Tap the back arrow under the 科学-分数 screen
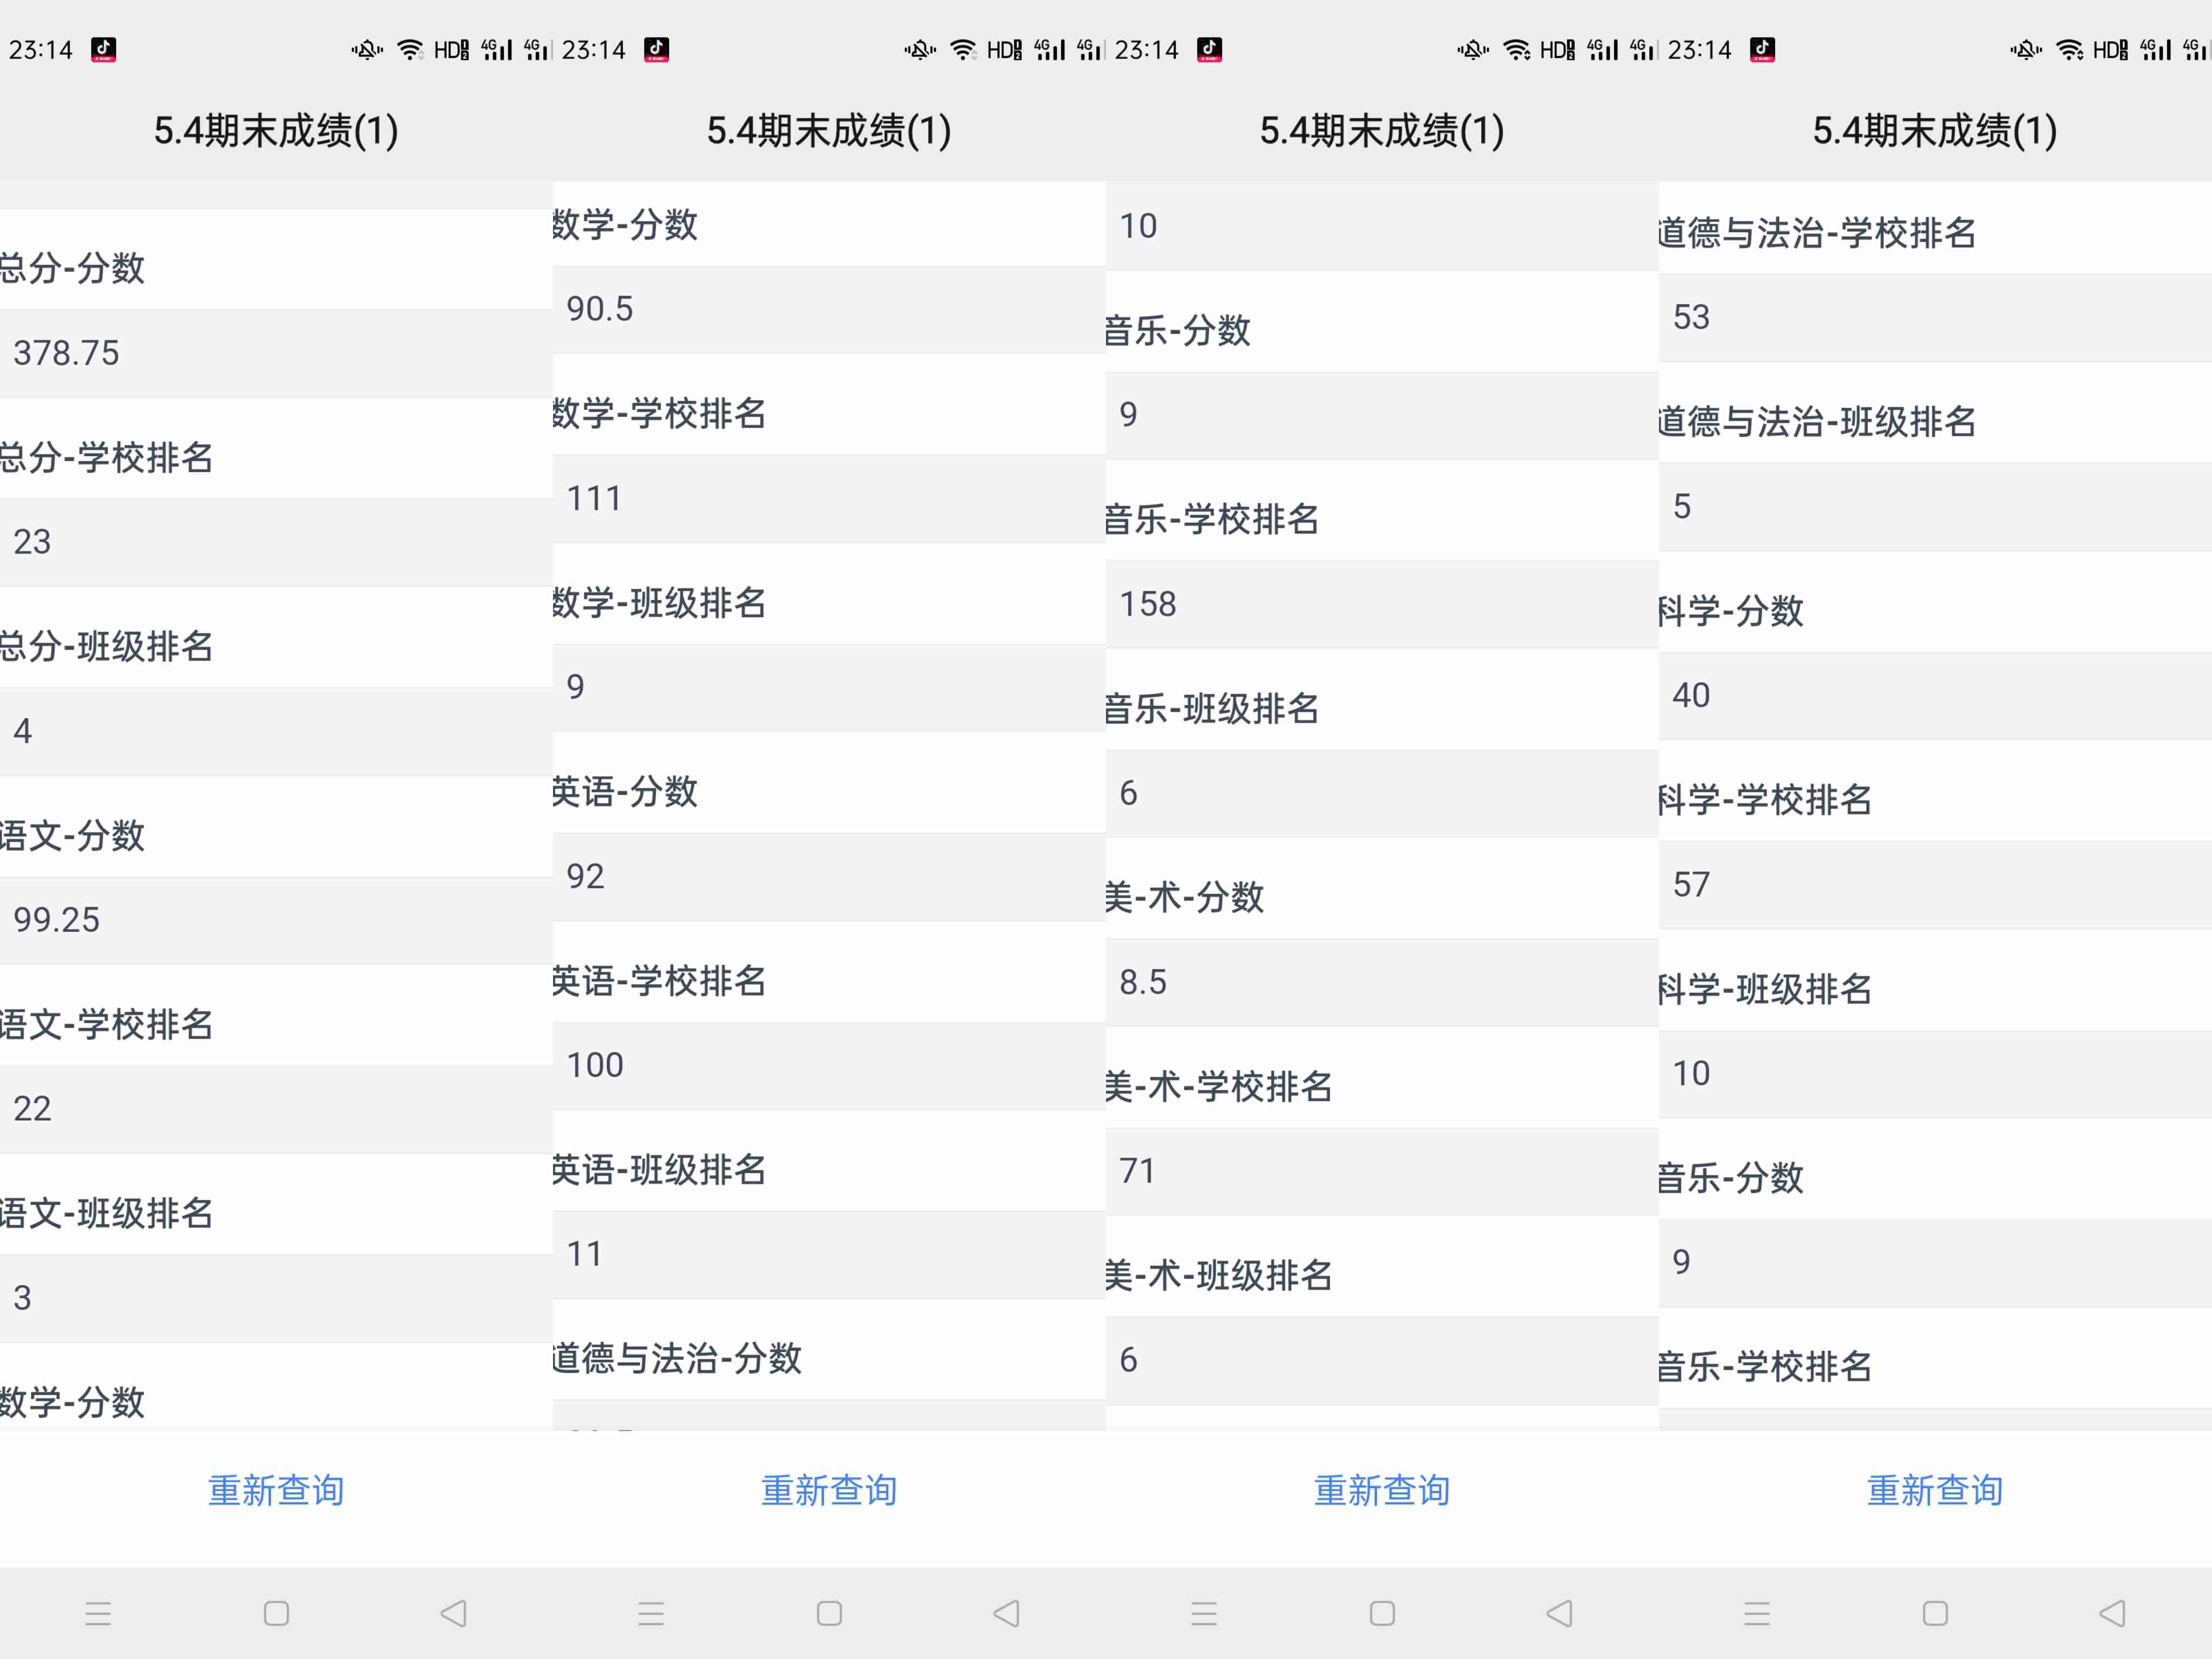 2113,1613
